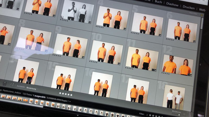Image resolution: width=209 pixels, height=117 pixels.
Task: Click the rating stars under cell 4 photo
Action: coord(99,27)
